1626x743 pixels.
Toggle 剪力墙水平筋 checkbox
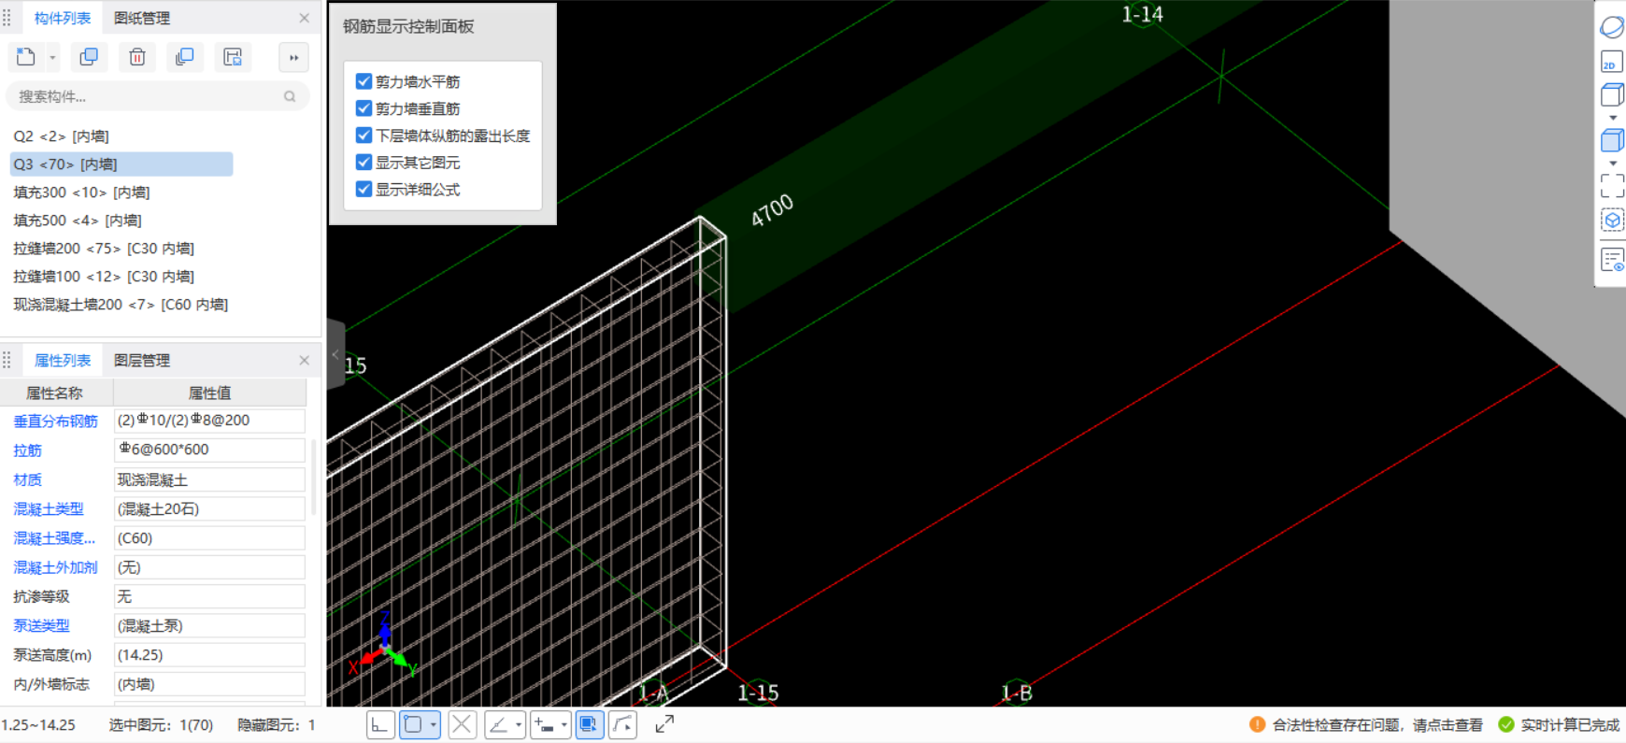(x=364, y=81)
